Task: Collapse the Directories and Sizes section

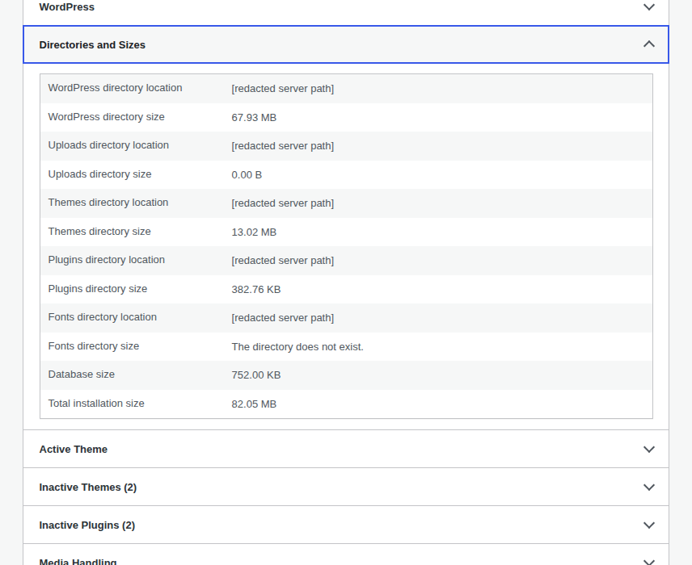Action: click(346, 44)
